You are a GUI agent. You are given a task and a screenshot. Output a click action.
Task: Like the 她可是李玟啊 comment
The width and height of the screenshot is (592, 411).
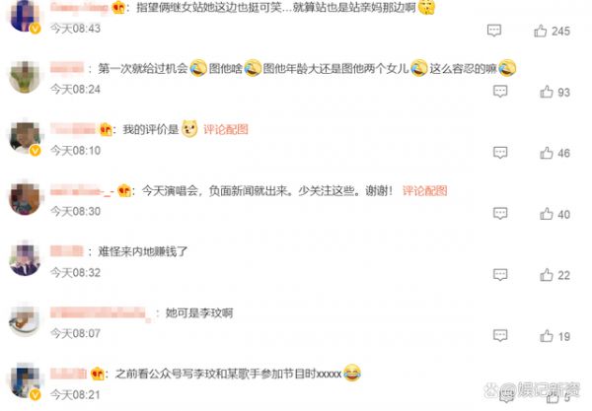coord(547,336)
